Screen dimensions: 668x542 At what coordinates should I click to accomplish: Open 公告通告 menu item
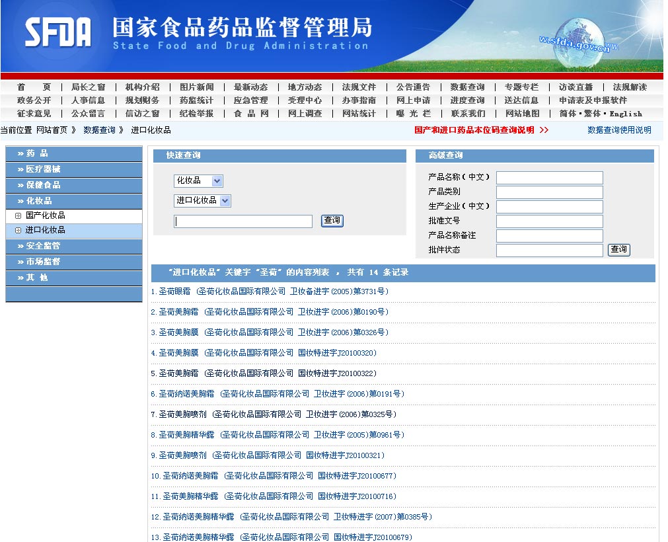pyautogui.click(x=413, y=87)
